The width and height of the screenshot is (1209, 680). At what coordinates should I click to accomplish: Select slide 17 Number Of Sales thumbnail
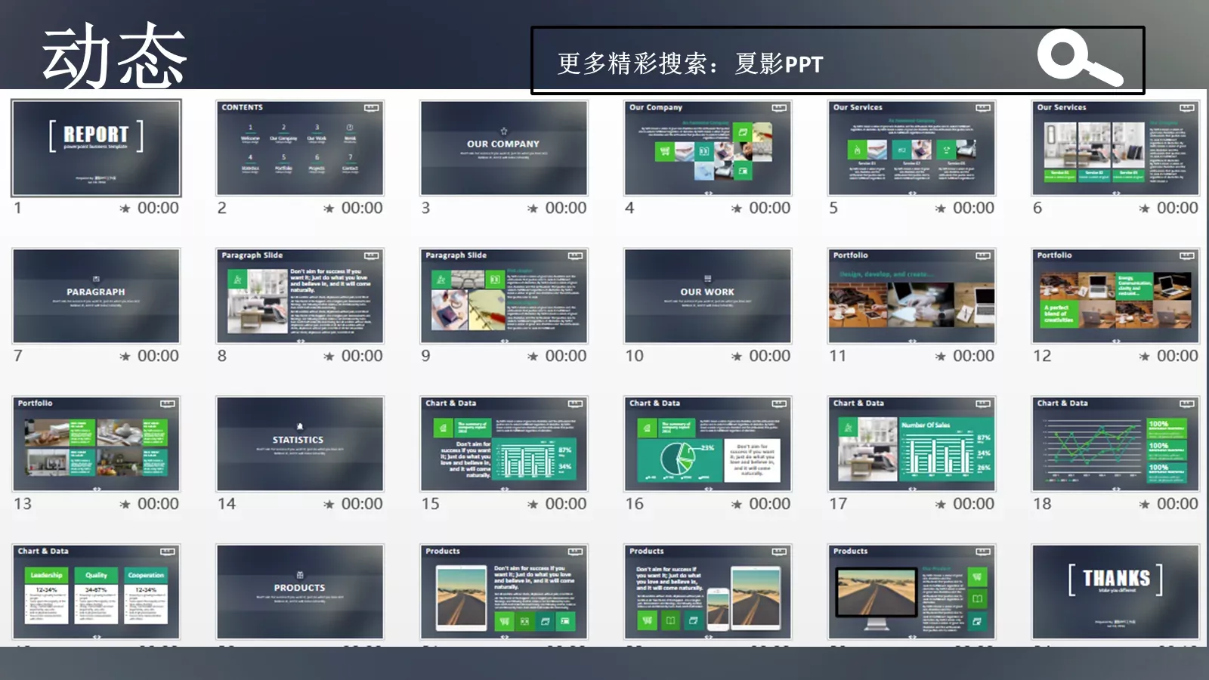click(912, 444)
